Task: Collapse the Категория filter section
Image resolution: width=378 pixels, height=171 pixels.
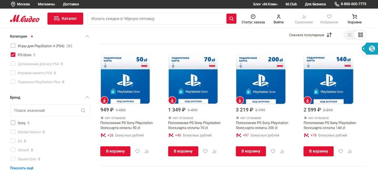Action: [x=87, y=37]
